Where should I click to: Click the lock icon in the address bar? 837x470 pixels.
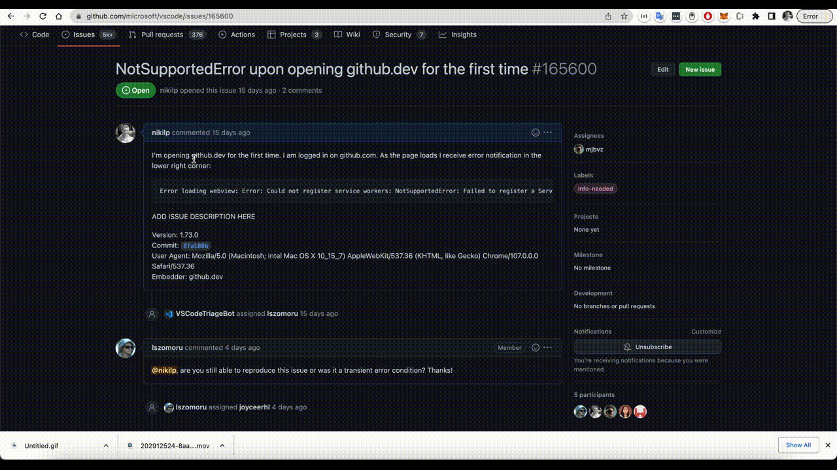point(78,16)
